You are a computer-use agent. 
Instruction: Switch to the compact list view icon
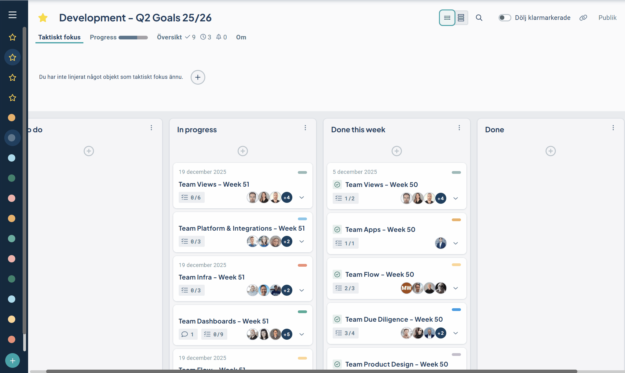[447, 18]
